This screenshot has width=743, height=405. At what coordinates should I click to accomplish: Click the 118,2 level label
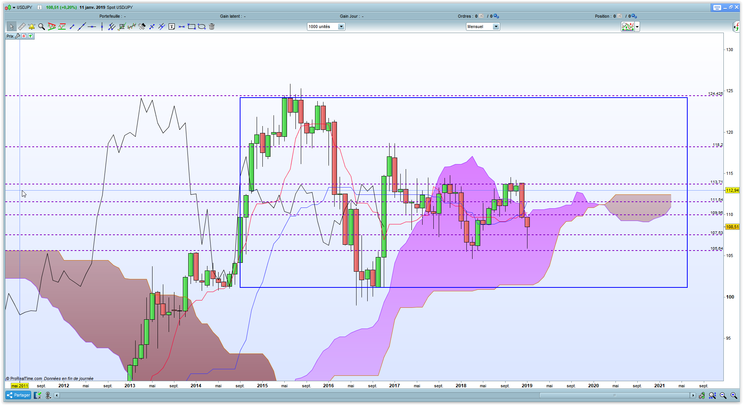tap(718, 145)
